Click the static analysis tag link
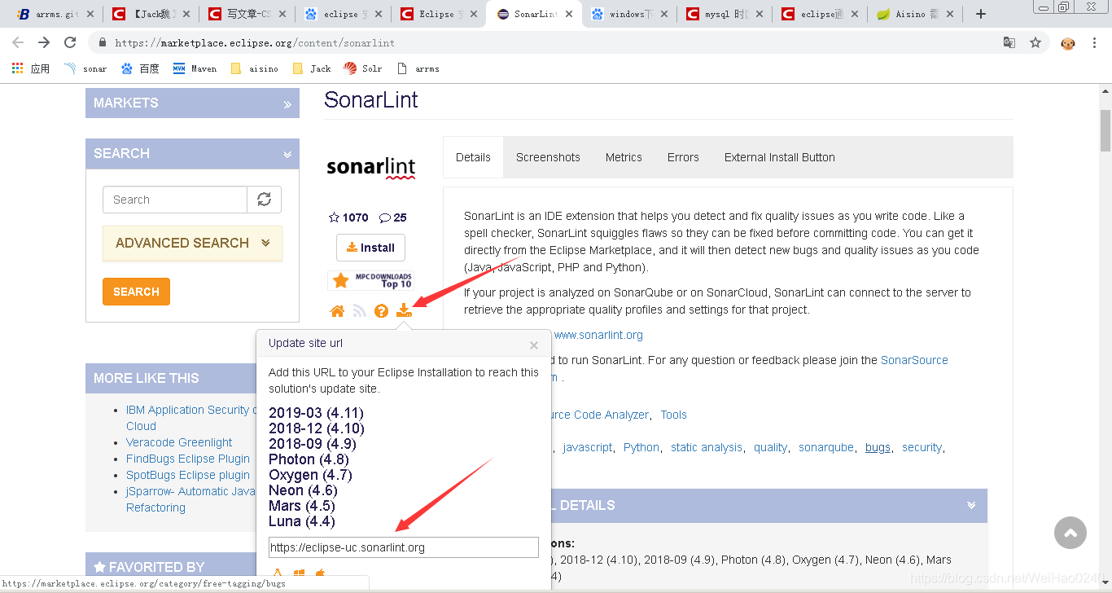Image resolution: width=1112 pixels, height=593 pixels. [707, 447]
